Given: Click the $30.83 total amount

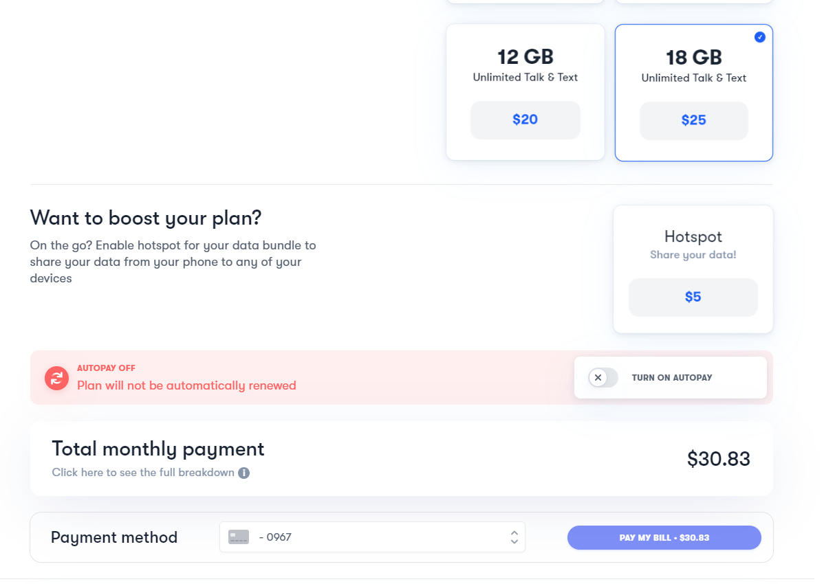Looking at the screenshot, I should pos(718,458).
